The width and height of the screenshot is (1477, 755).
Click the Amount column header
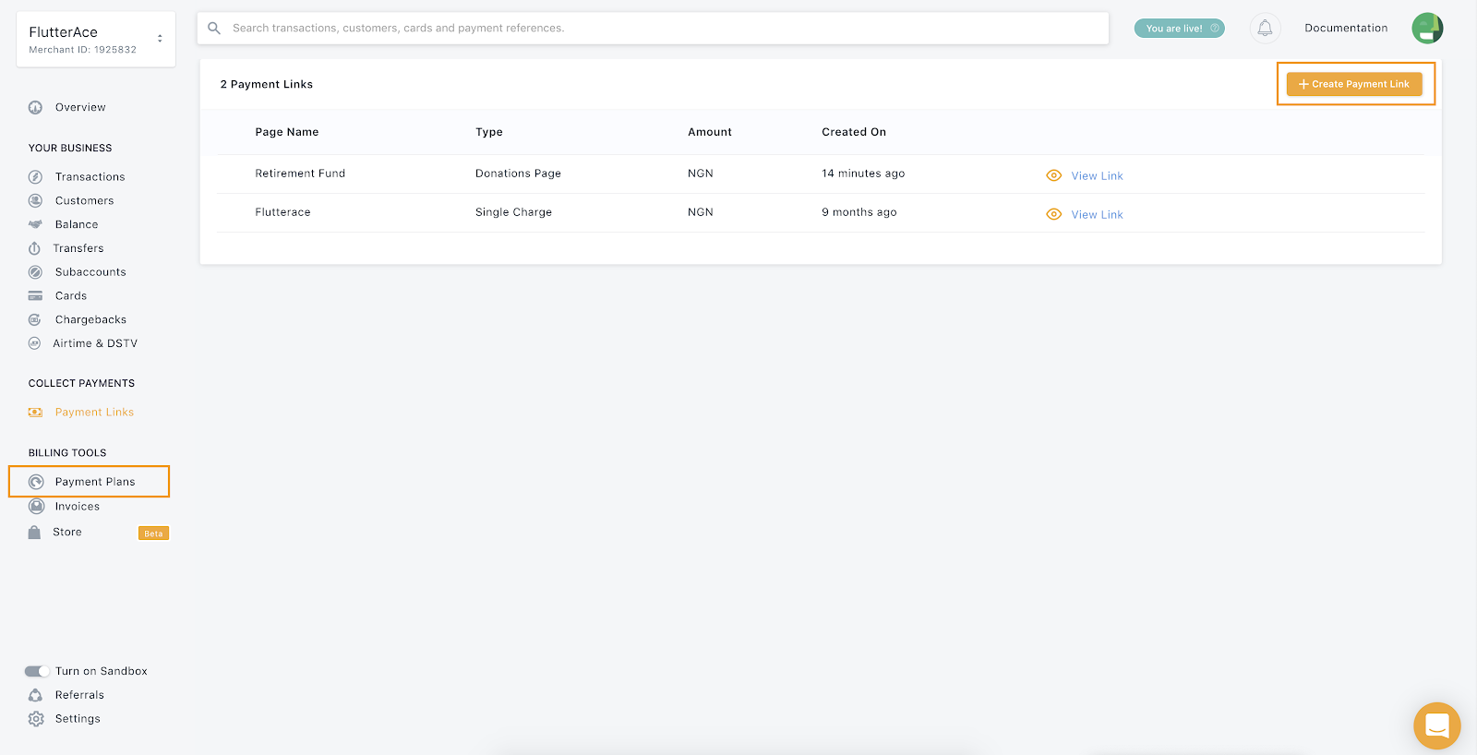[710, 132]
